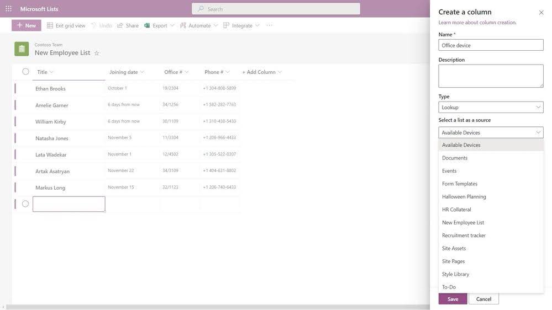Choose Available Devices from source list
This screenshot has width=552, height=310.
(491, 145)
